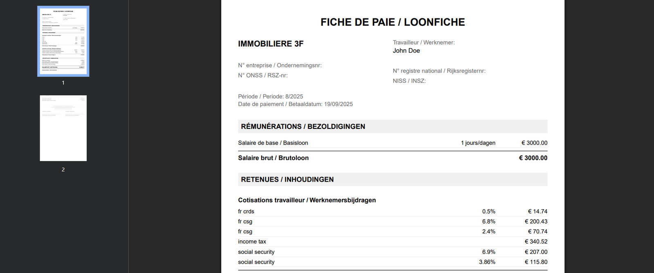Click the payment date 19/09/2025 line

coord(295,104)
